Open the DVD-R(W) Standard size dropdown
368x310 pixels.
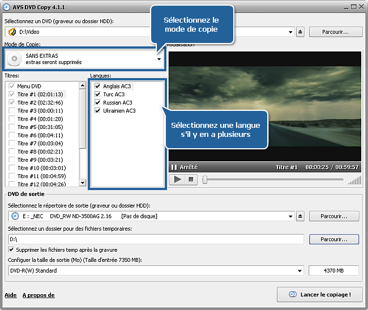299,271
